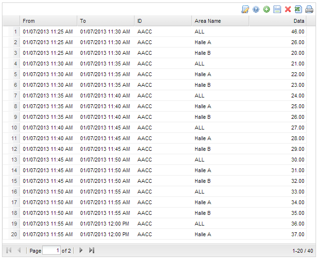Sort by the ID column header

[163, 21]
